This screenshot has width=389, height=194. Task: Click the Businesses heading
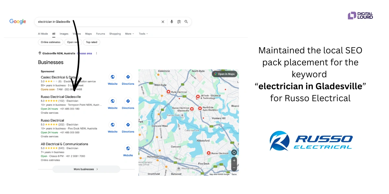[x=51, y=62]
